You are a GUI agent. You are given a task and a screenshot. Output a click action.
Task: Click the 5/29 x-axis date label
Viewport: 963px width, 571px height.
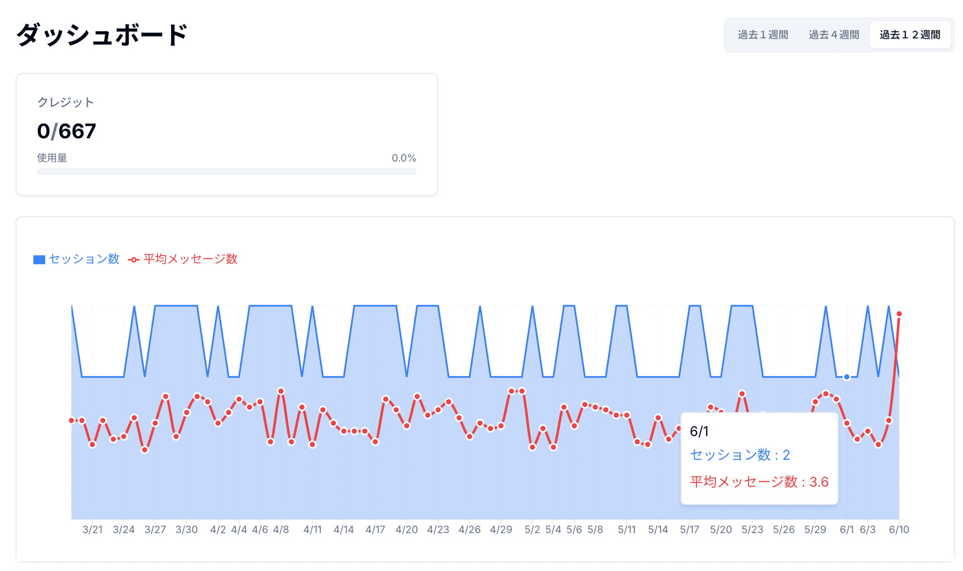coord(815,529)
